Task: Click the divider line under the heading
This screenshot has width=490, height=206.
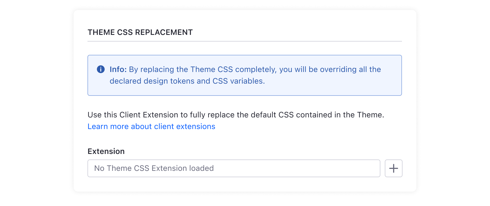Action: (x=244, y=41)
